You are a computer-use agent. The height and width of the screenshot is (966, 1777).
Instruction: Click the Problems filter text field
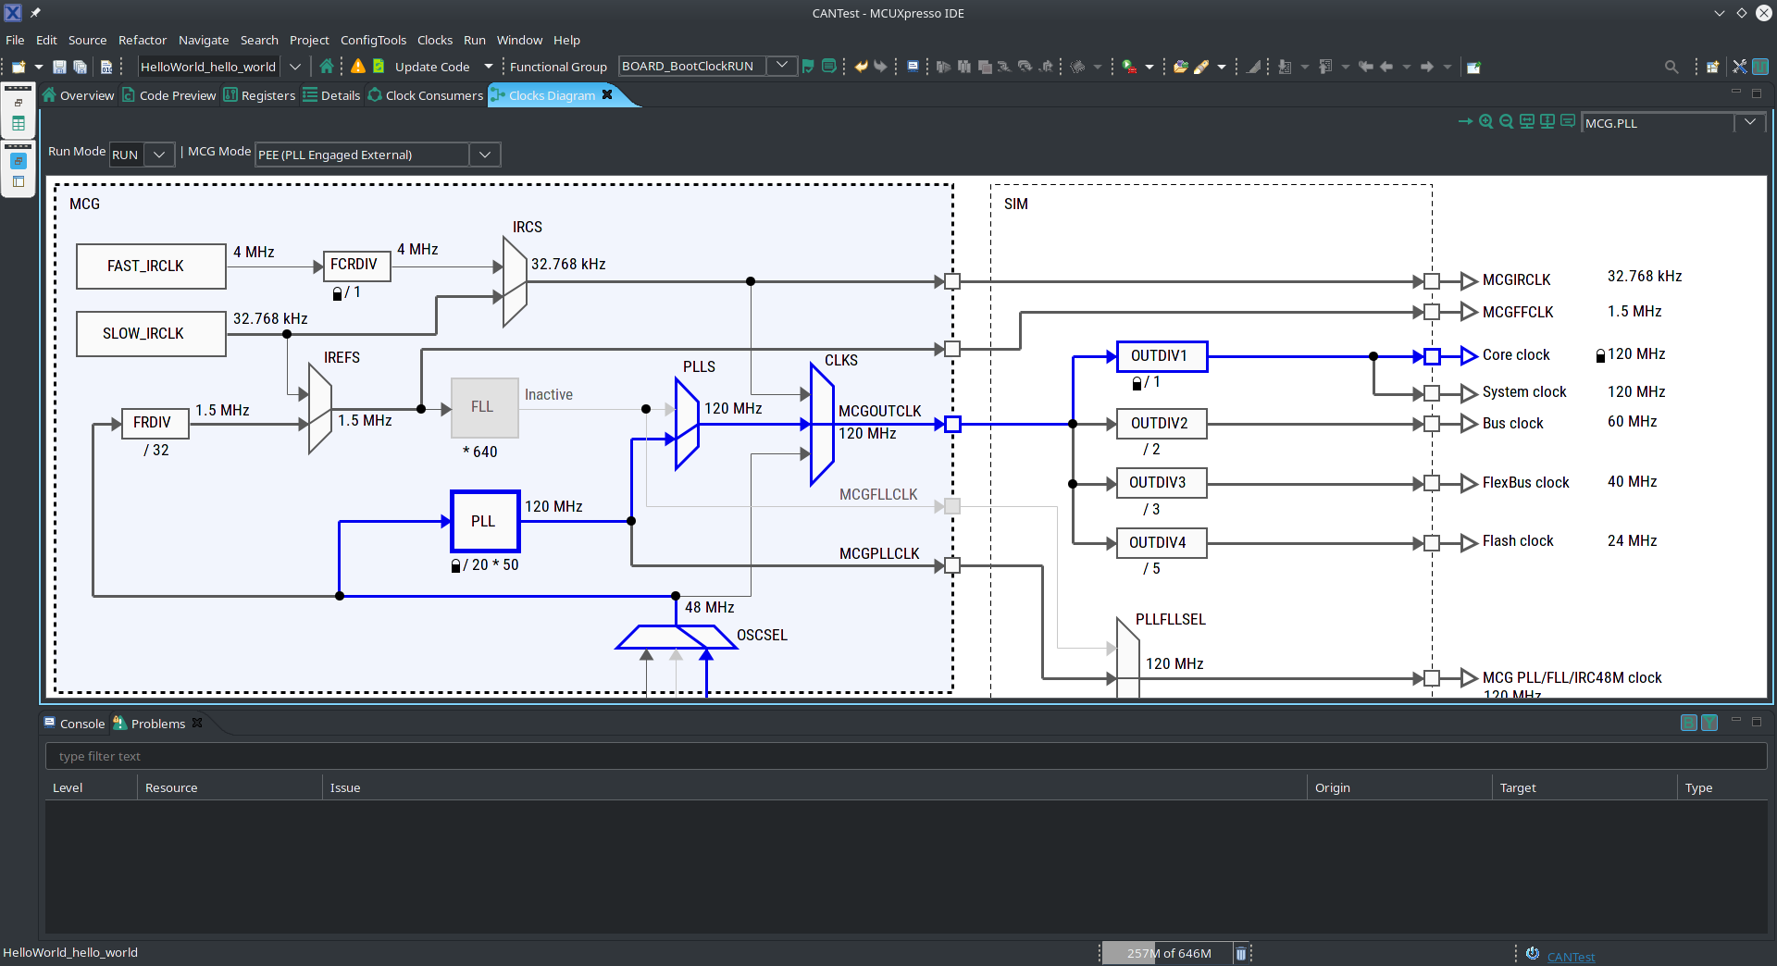370,755
